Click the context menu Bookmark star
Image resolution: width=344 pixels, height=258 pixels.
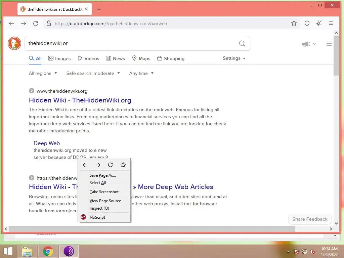[123, 165]
